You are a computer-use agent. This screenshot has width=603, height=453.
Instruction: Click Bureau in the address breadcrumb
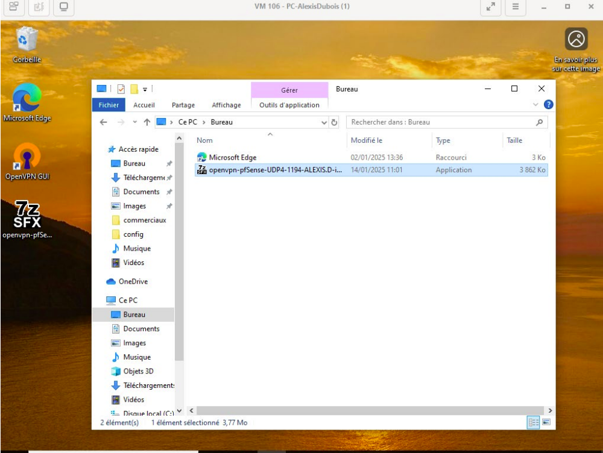click(221, 122)
